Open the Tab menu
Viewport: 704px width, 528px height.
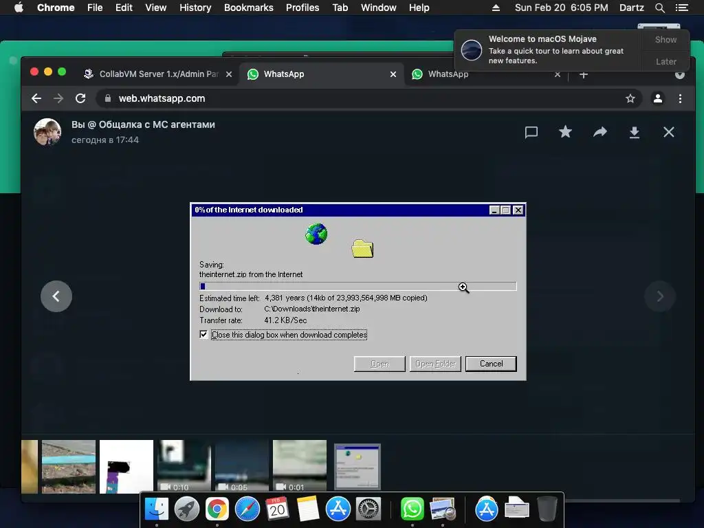click(340, 8)
